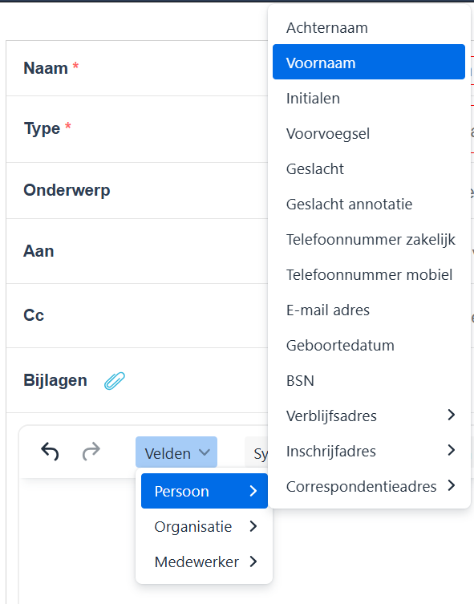The image size is (474, 604).
Task: Choose Achternaam from the field list
Action: coord(369,28)
